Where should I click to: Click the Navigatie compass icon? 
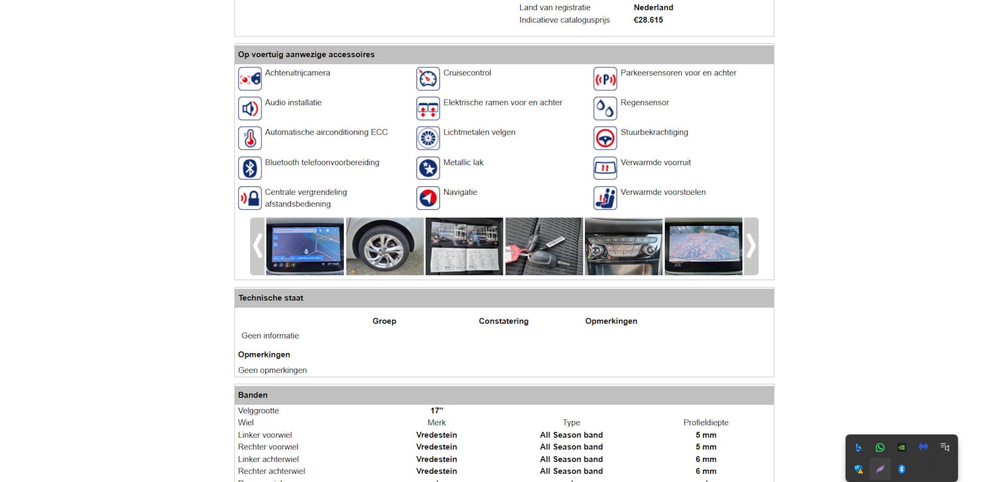(x=428, y=198)
